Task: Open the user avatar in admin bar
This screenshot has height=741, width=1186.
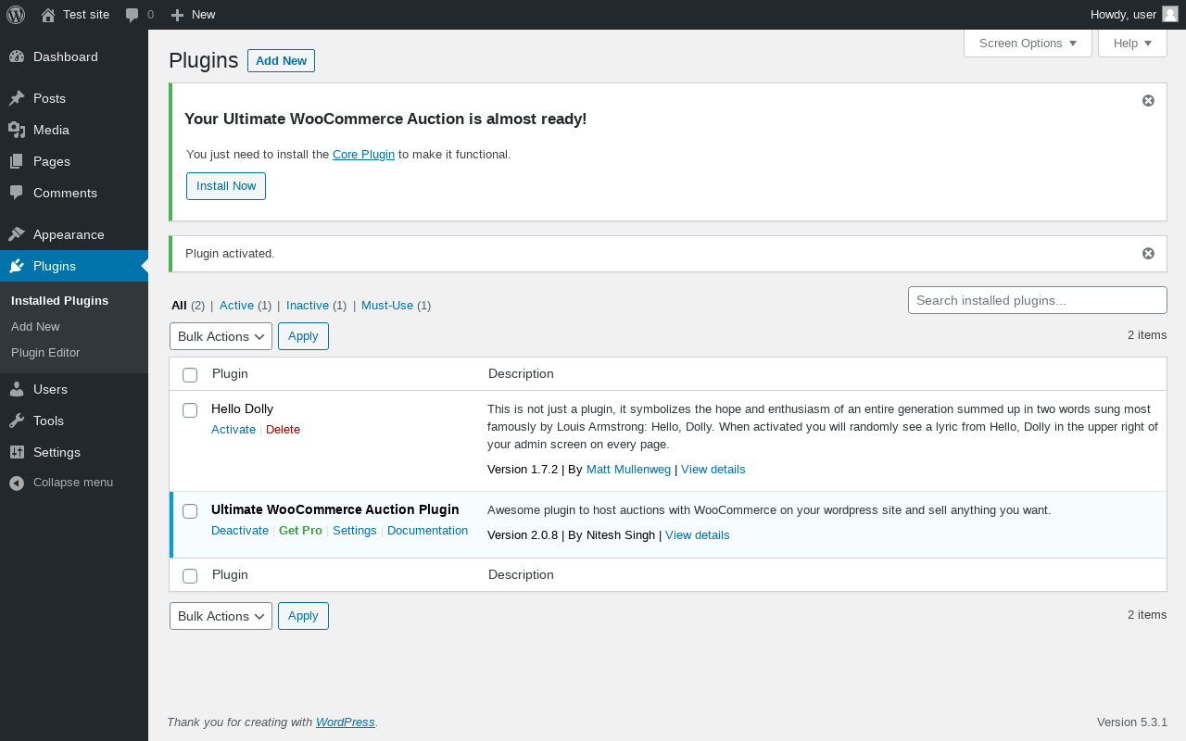Action: 1170,14
